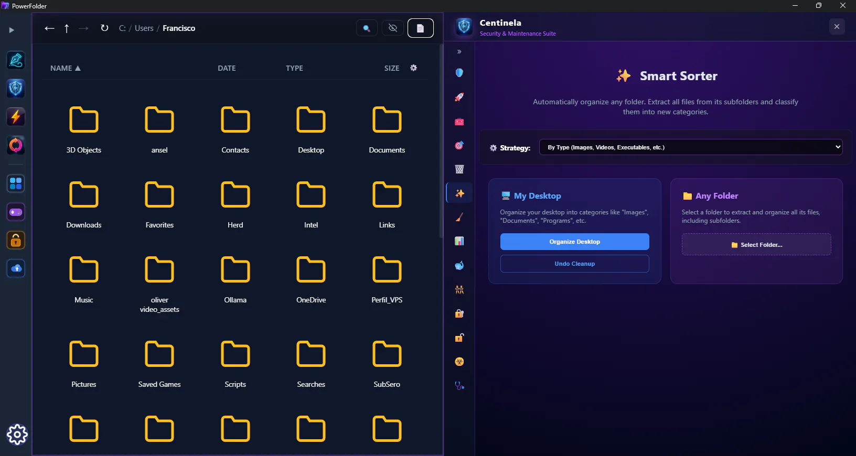
Task: Open the bar chart section in Centinela
Action: (459, 241)
